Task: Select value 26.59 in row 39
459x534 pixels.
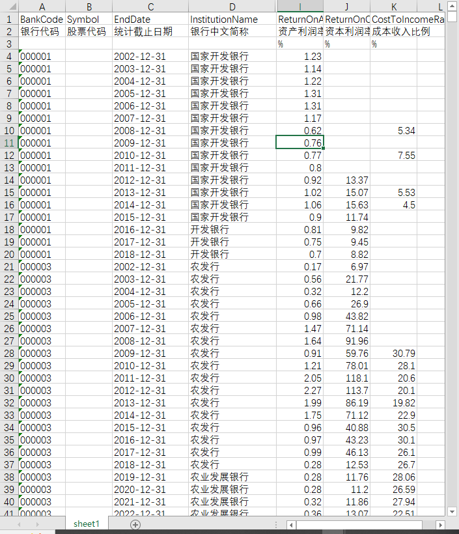Action: coord(394,489)
